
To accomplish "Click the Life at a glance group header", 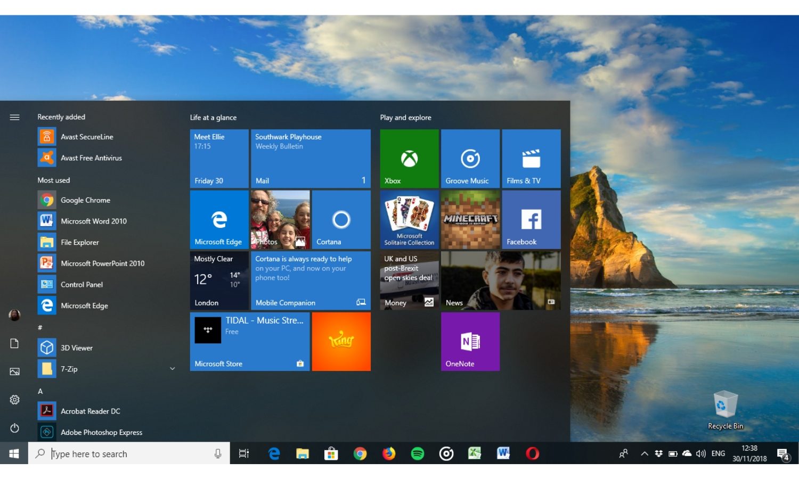I will point(213,118).
